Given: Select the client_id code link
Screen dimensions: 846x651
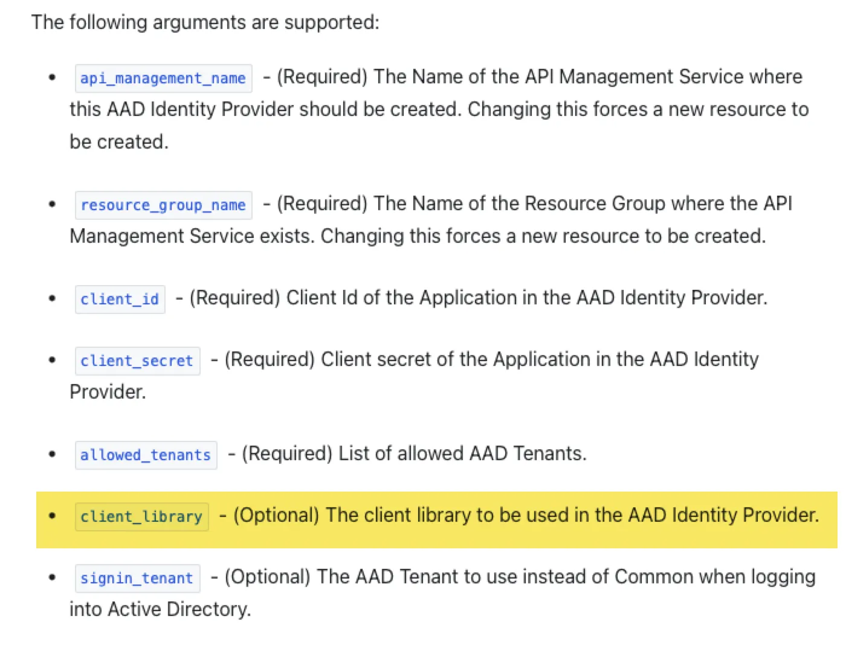Looking at the screenshot, I should click(x=120, y=299).
